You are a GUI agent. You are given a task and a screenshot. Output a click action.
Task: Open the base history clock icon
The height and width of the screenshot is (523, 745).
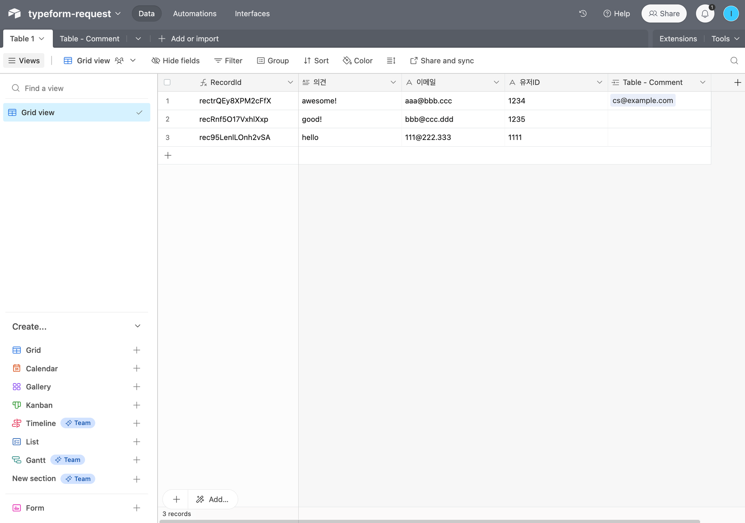[583, 13]
